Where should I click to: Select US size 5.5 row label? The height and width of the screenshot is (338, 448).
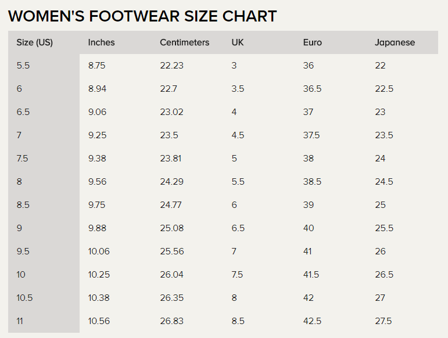[x=23, y=66]
